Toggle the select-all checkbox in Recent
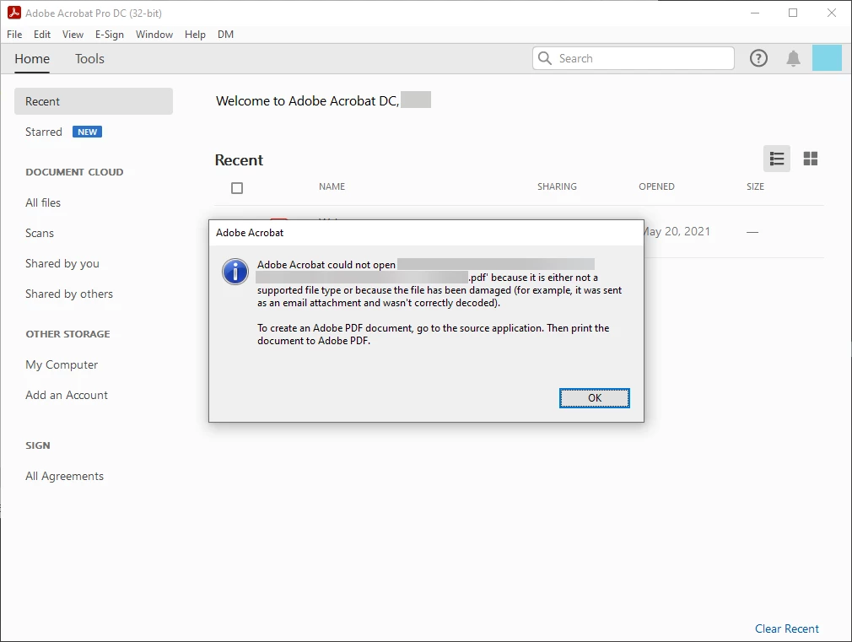 pos(237,188)
